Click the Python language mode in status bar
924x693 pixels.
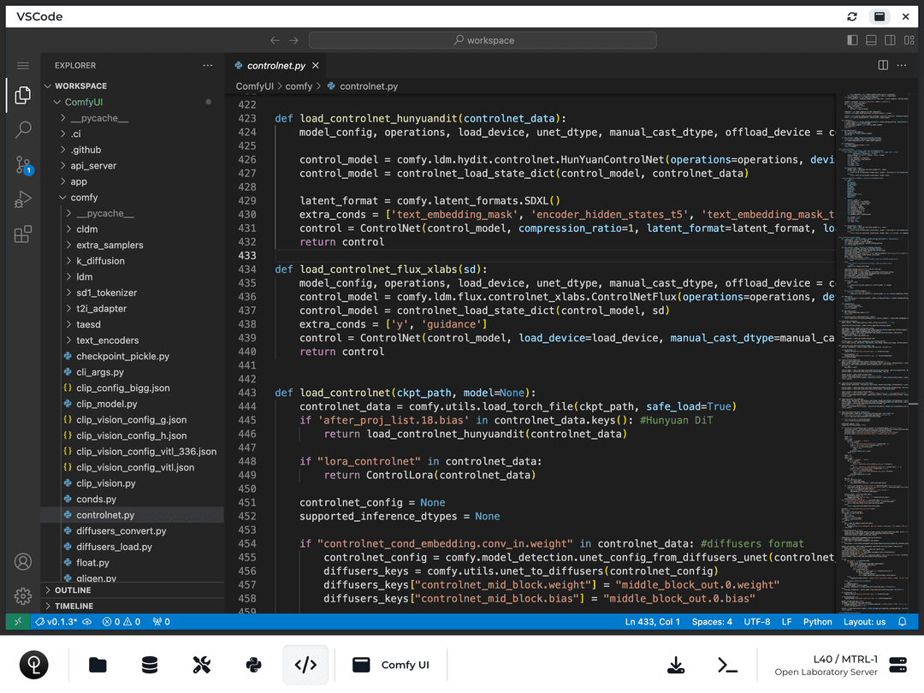817,622
